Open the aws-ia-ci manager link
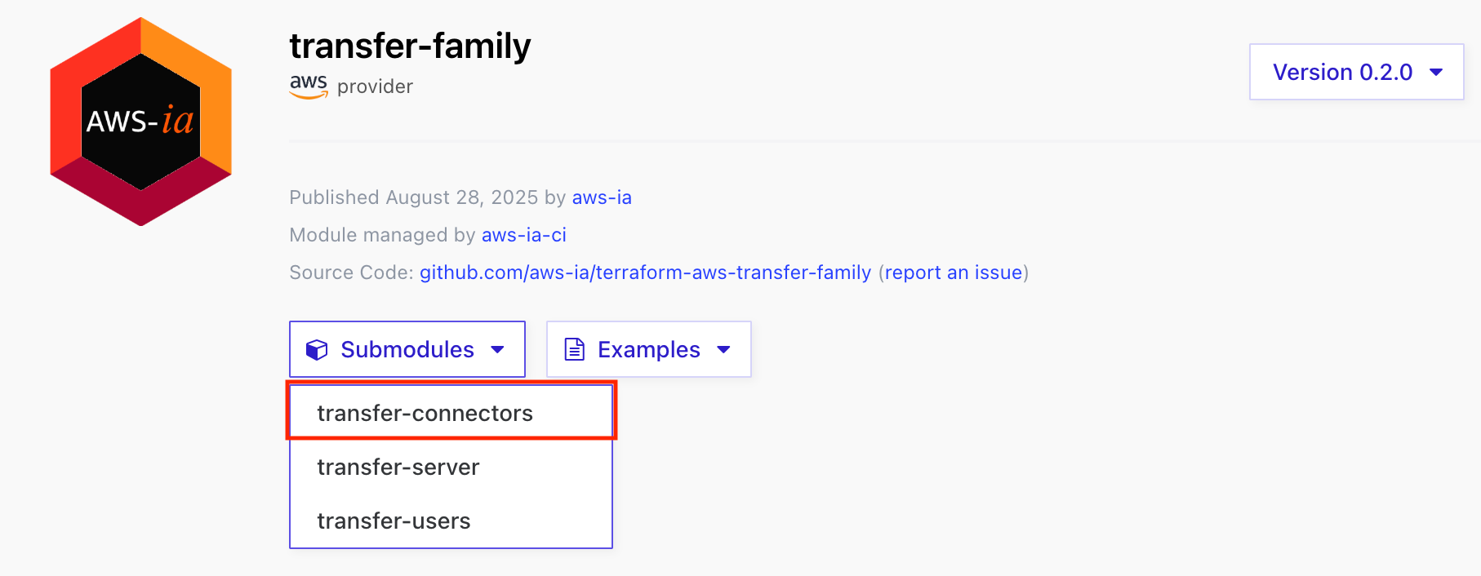1481x576 pixels. tap(524, 235)
